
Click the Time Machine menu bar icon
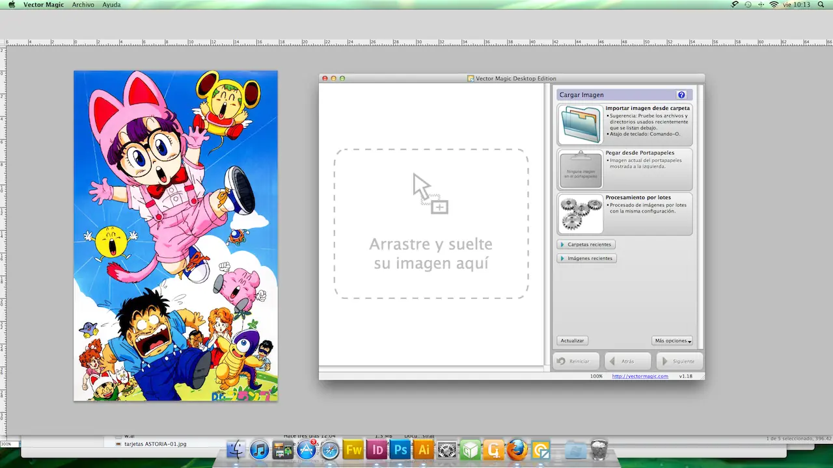click(748, 5)
